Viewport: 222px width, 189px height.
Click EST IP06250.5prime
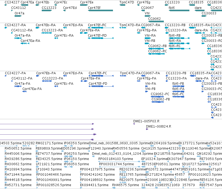68,156
